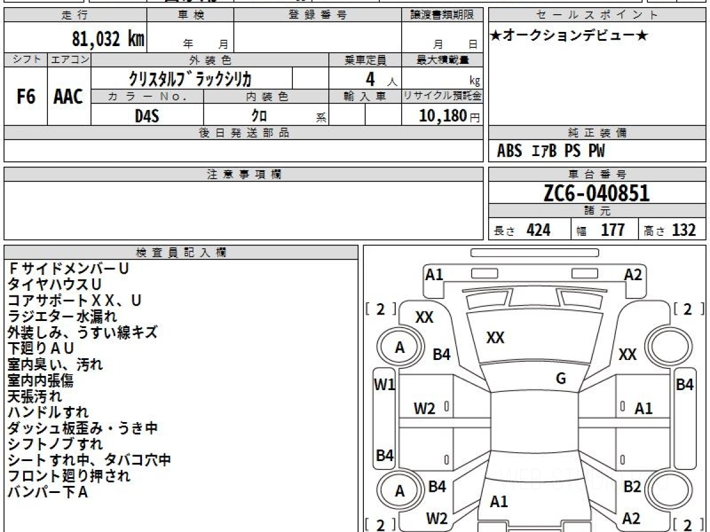Viewport: 710px width, 532px height.
Task: Select the ABS エアB PS PW equipment line
Action: (551, 151)
